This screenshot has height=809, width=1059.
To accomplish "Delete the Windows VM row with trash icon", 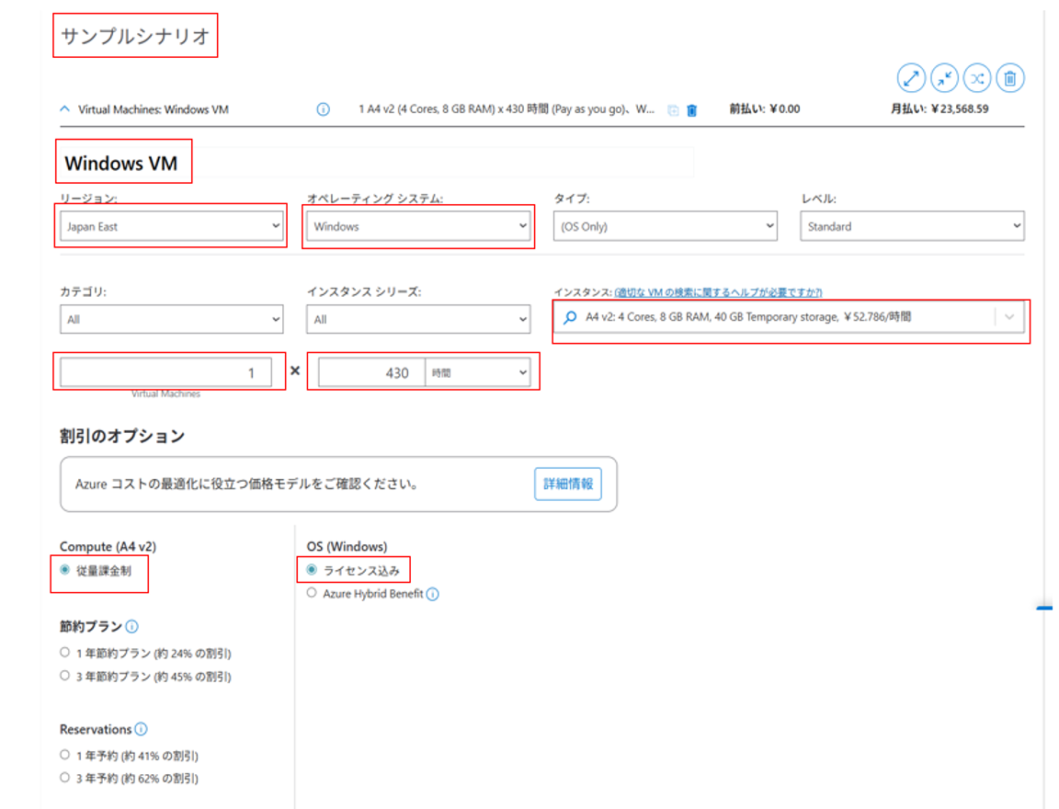I will 692,110.
